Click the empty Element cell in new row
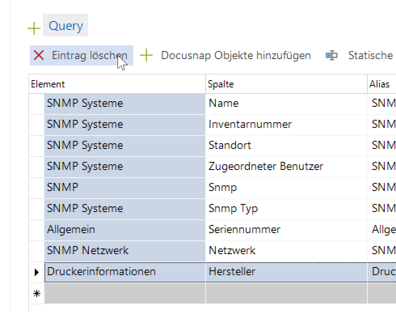 (124, 293)
